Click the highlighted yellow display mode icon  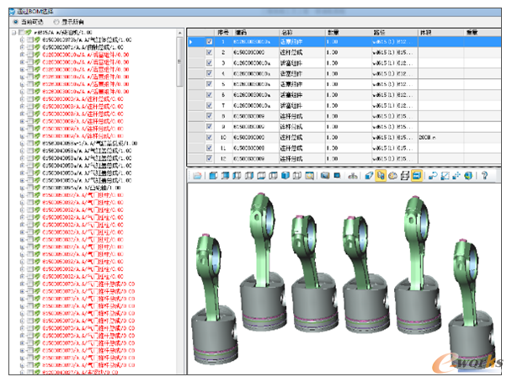click(x=417, y=176)
